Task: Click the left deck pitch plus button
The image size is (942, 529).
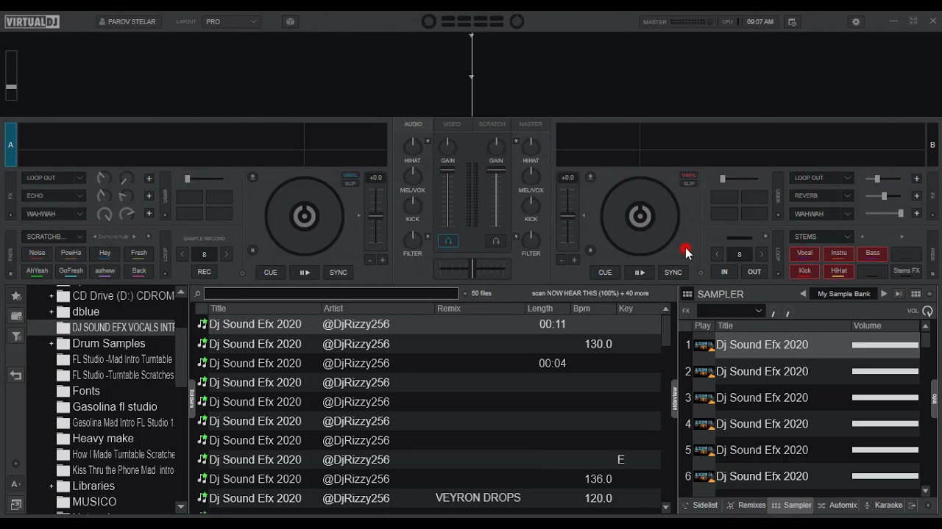Action: (382, 260)
